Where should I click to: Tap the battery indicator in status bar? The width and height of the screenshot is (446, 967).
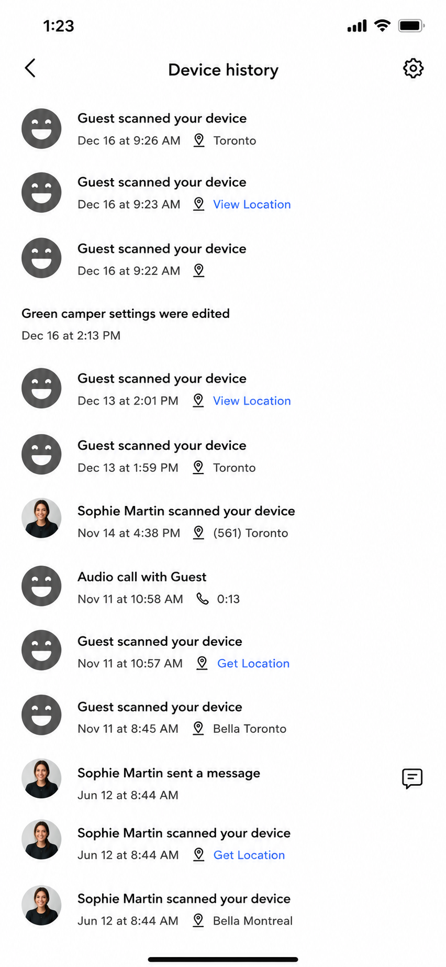[x=411, y=26]
